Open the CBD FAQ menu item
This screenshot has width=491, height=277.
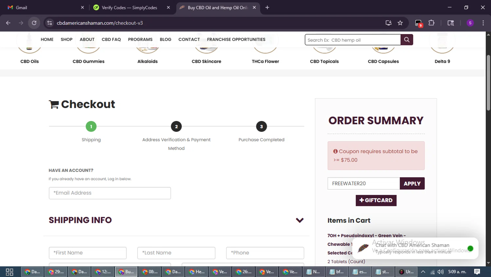111,39
